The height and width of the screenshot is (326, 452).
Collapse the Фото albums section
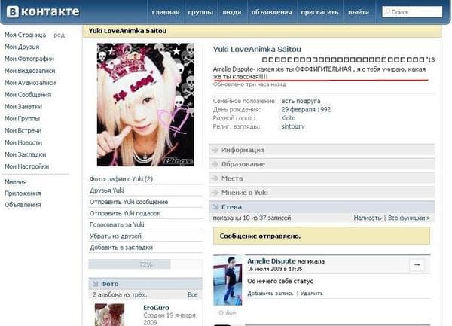pyautogui.click(x=145, y=284)
